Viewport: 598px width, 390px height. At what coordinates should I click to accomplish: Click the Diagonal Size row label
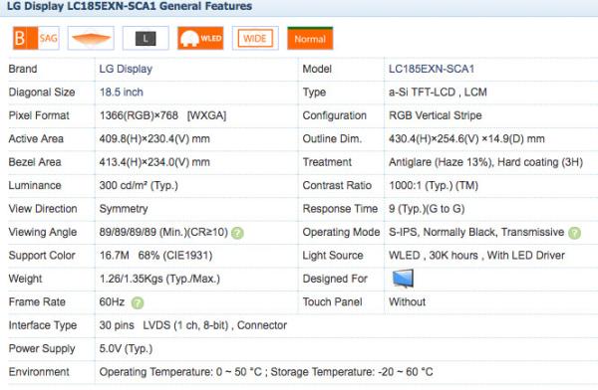click(42, 93)
